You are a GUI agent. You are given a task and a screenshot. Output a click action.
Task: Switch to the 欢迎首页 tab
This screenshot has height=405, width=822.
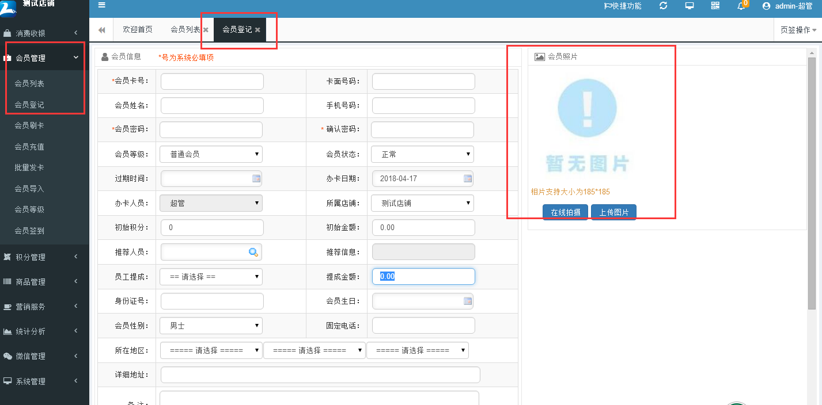pyautogui.click(x=137, y=29)
